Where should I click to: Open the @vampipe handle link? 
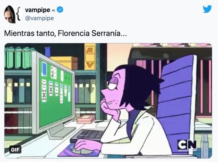pos(40,18)
